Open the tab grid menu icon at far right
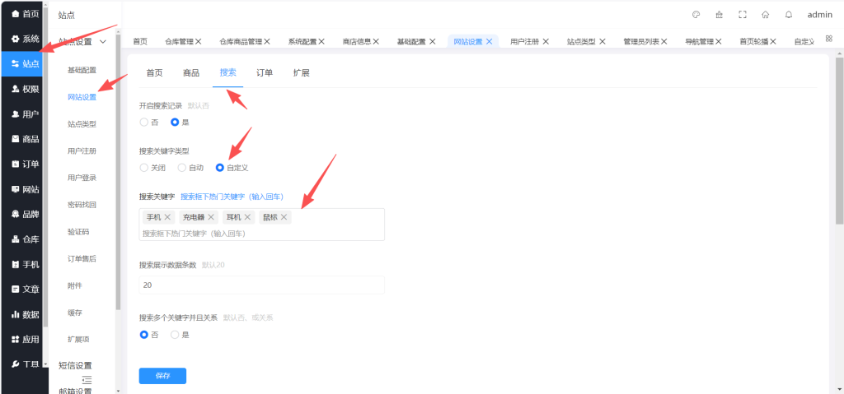 (829, 39)
